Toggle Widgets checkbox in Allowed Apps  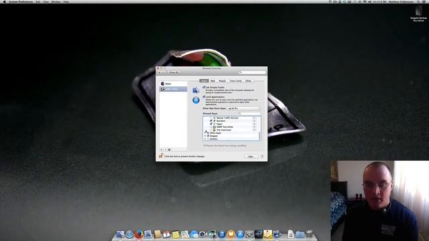(x=208, y=136)
